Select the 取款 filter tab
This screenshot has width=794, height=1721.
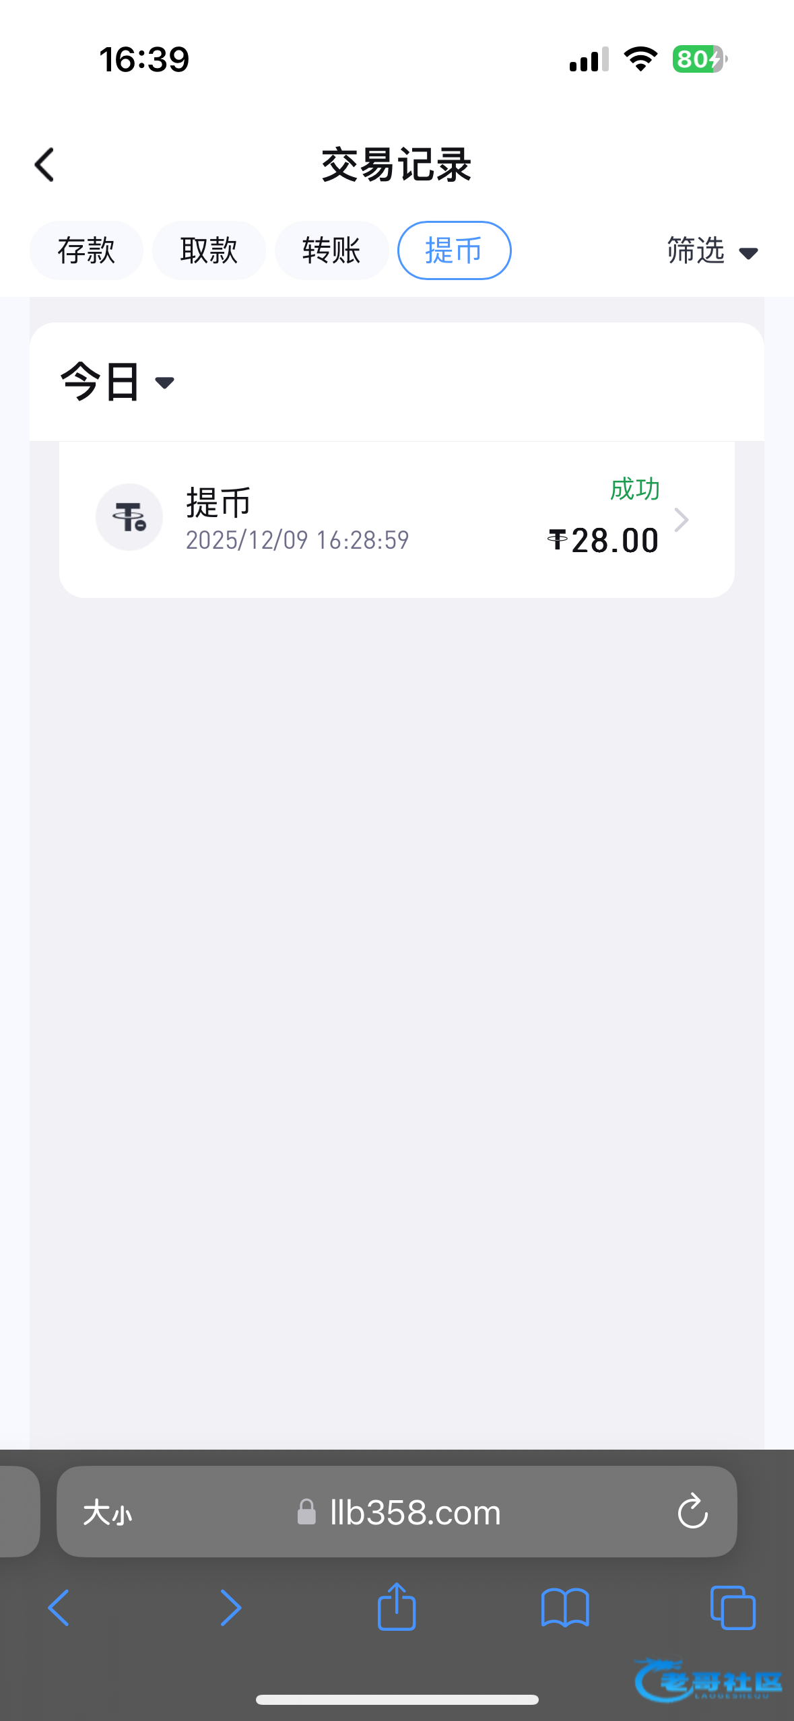209,250
